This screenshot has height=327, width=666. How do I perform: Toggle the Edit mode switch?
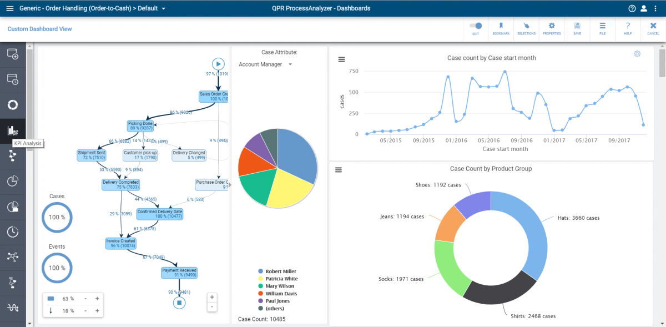coord(476,26)
